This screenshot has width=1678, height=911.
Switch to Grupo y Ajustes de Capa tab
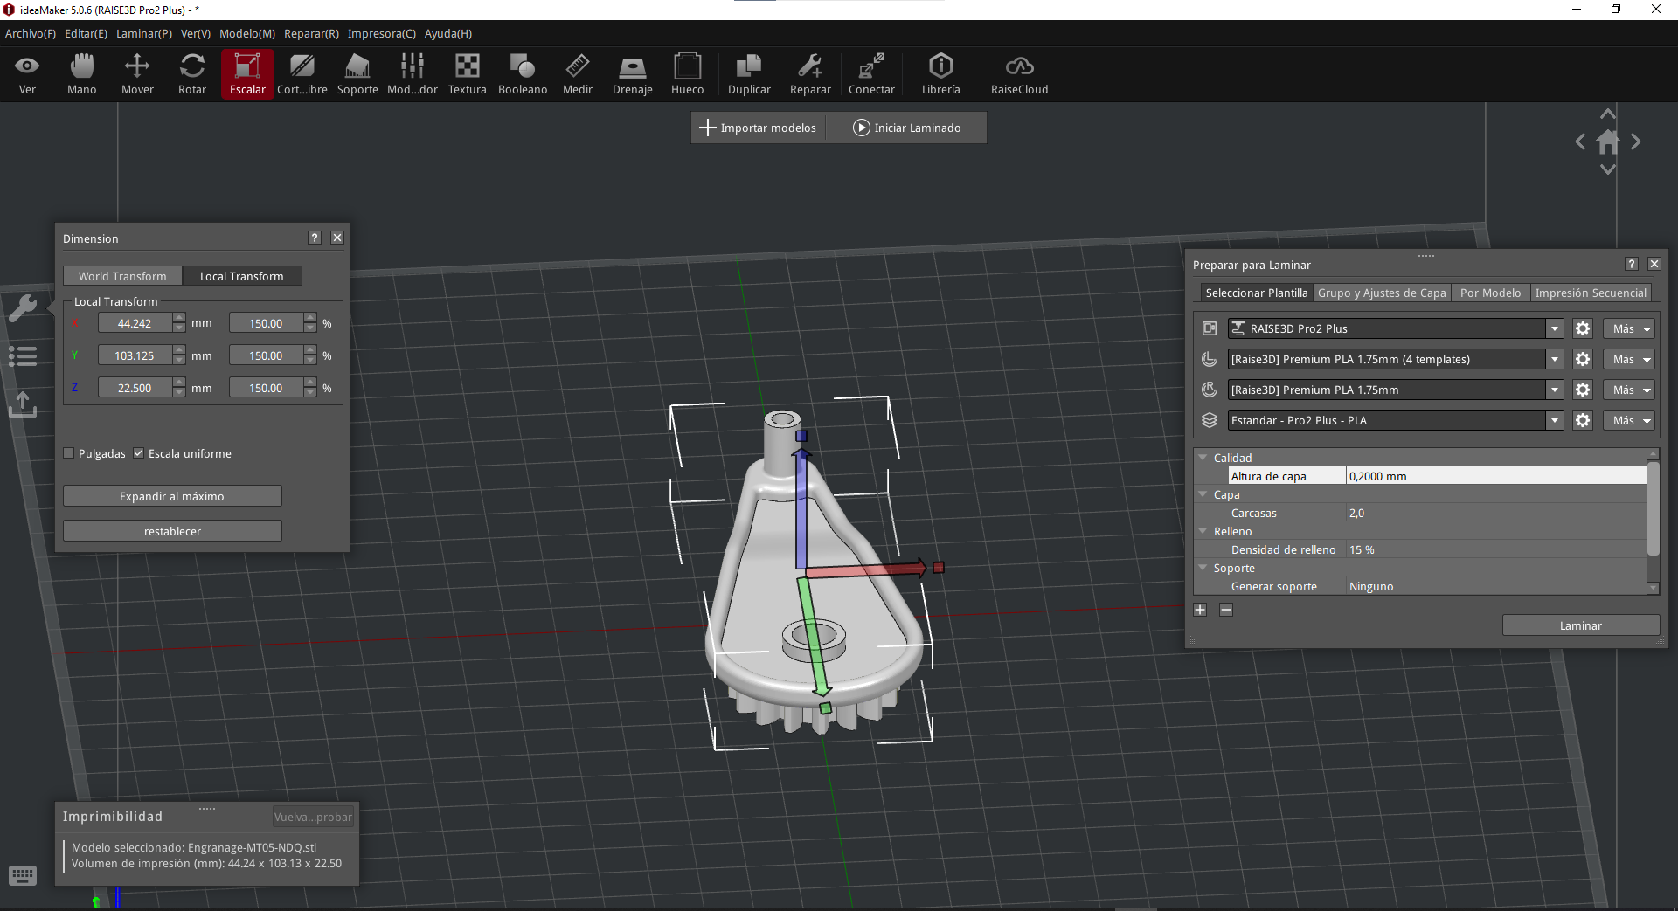(x=1382, y=293)
